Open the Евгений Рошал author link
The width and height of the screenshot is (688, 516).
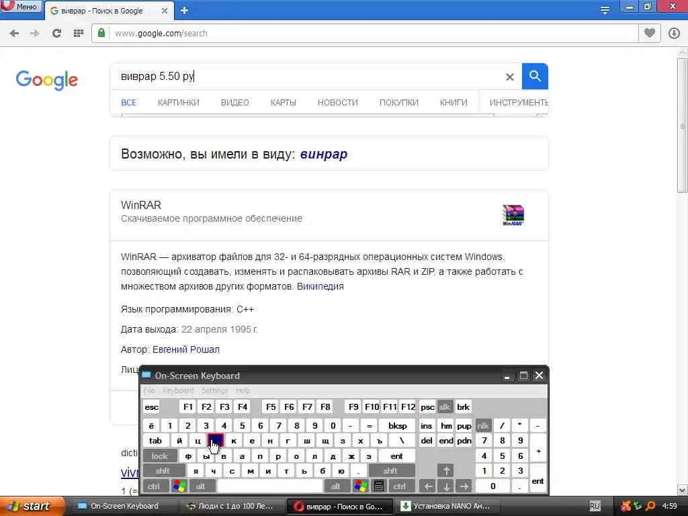pos(186,349)
